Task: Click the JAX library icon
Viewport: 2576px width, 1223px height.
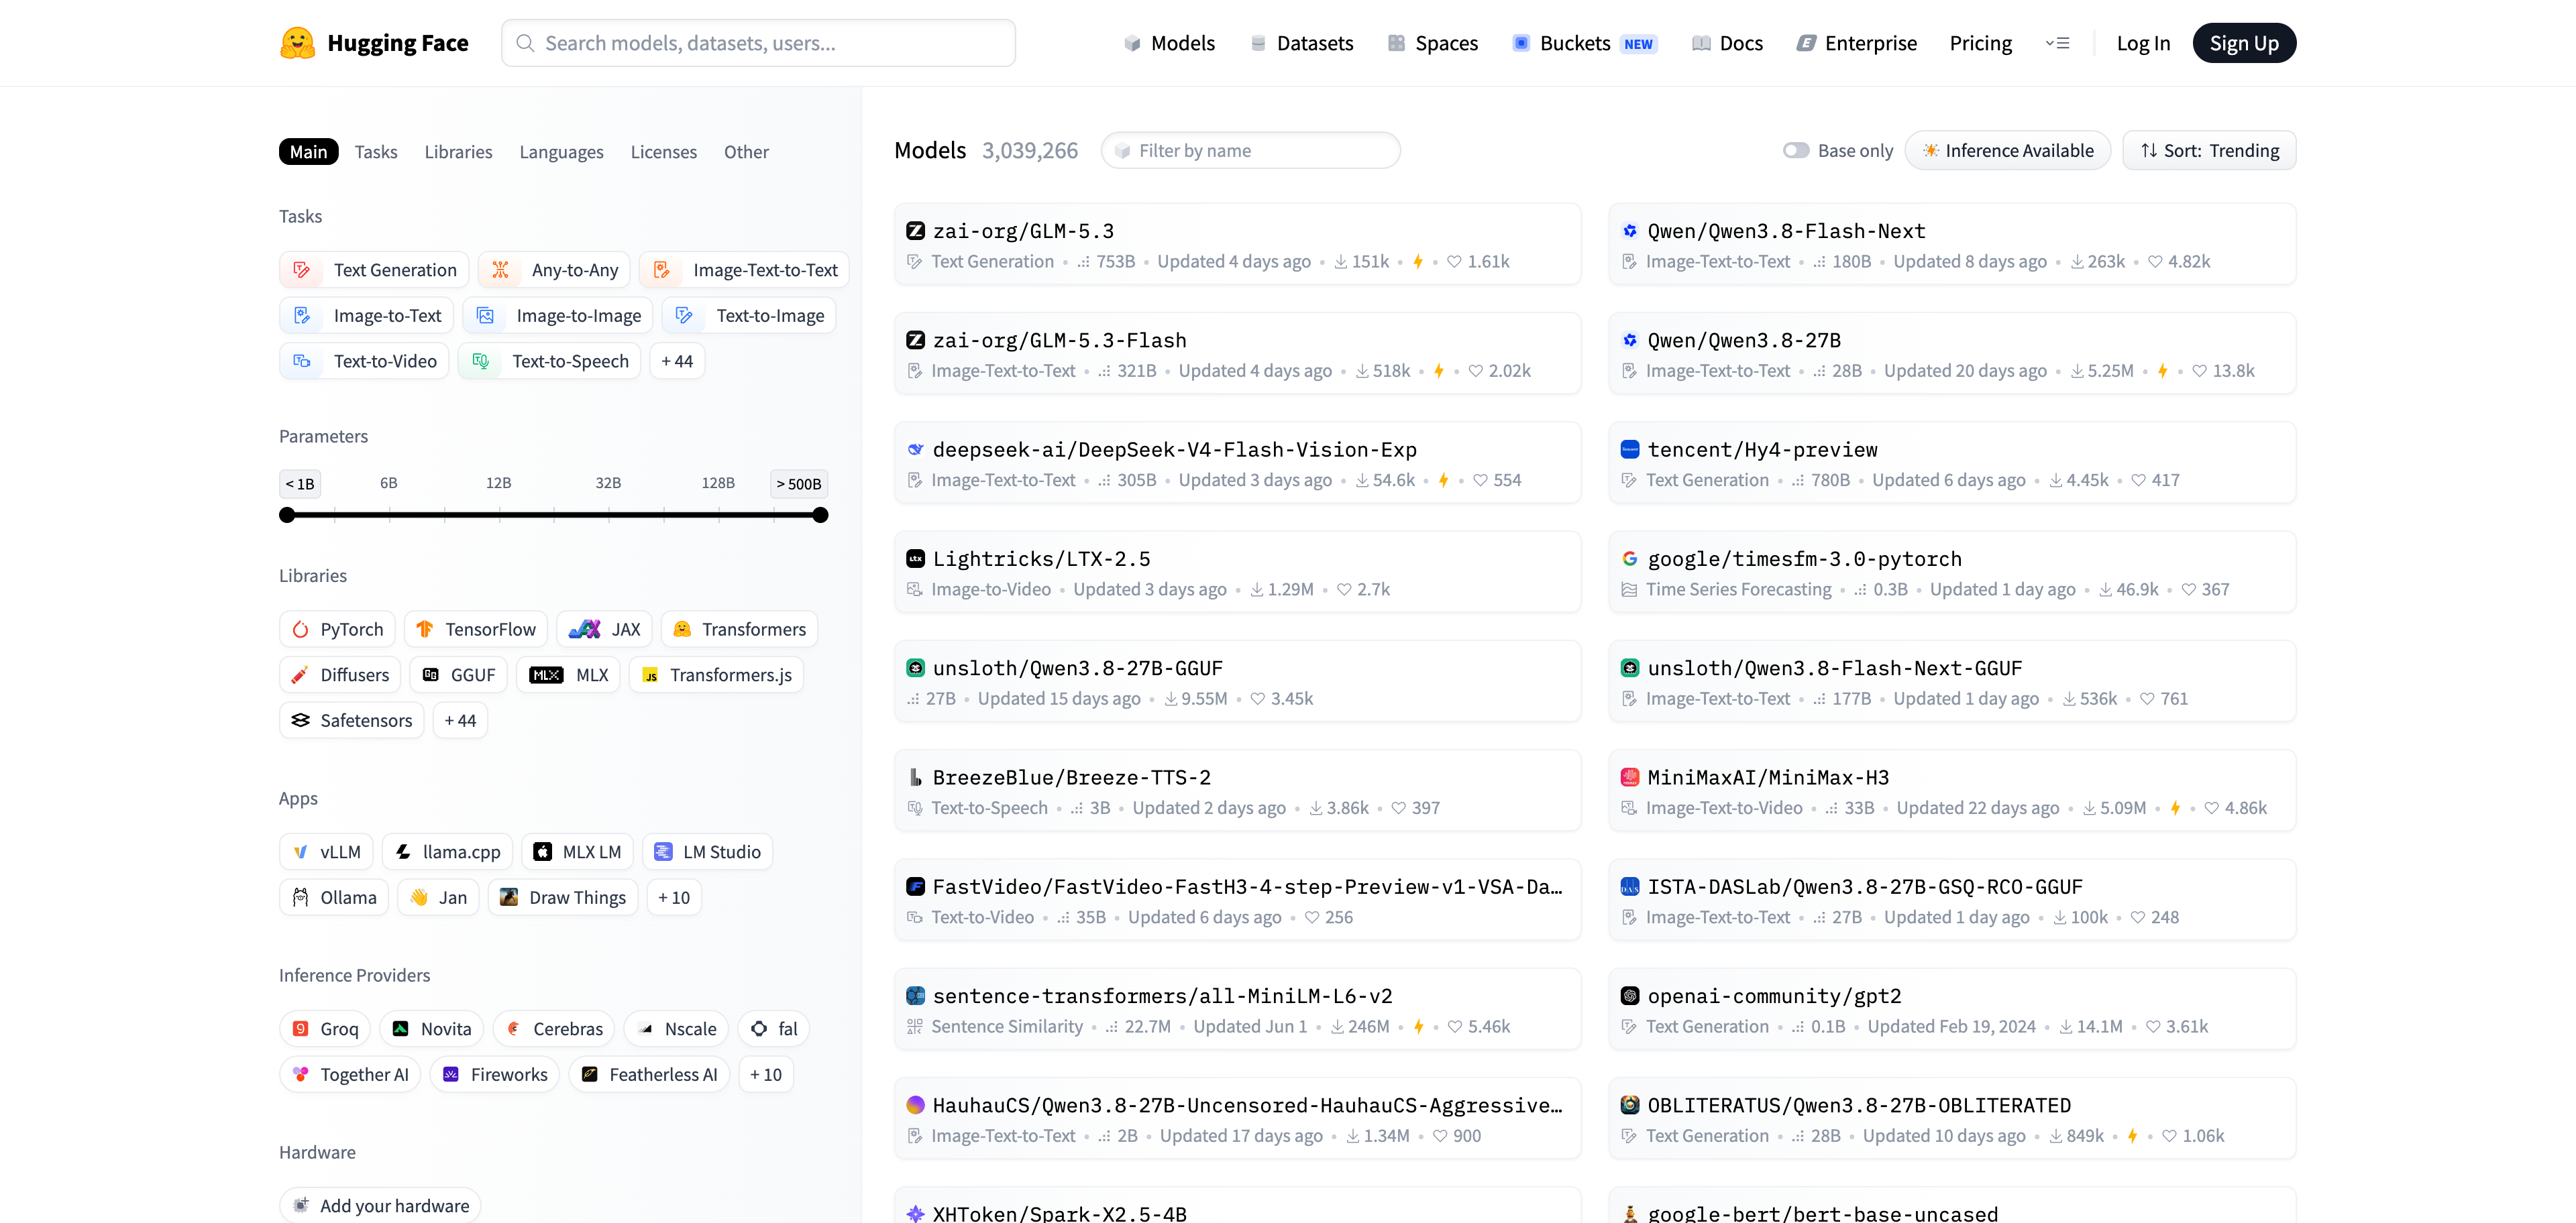Action: (x=584, y=630)
